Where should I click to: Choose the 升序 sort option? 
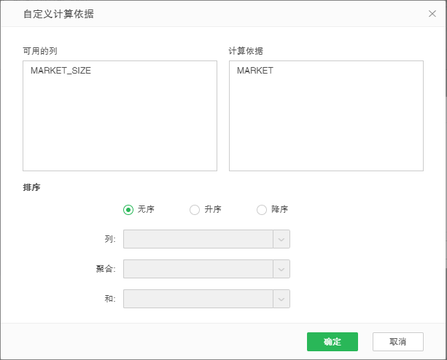click(x=195, y=210)
